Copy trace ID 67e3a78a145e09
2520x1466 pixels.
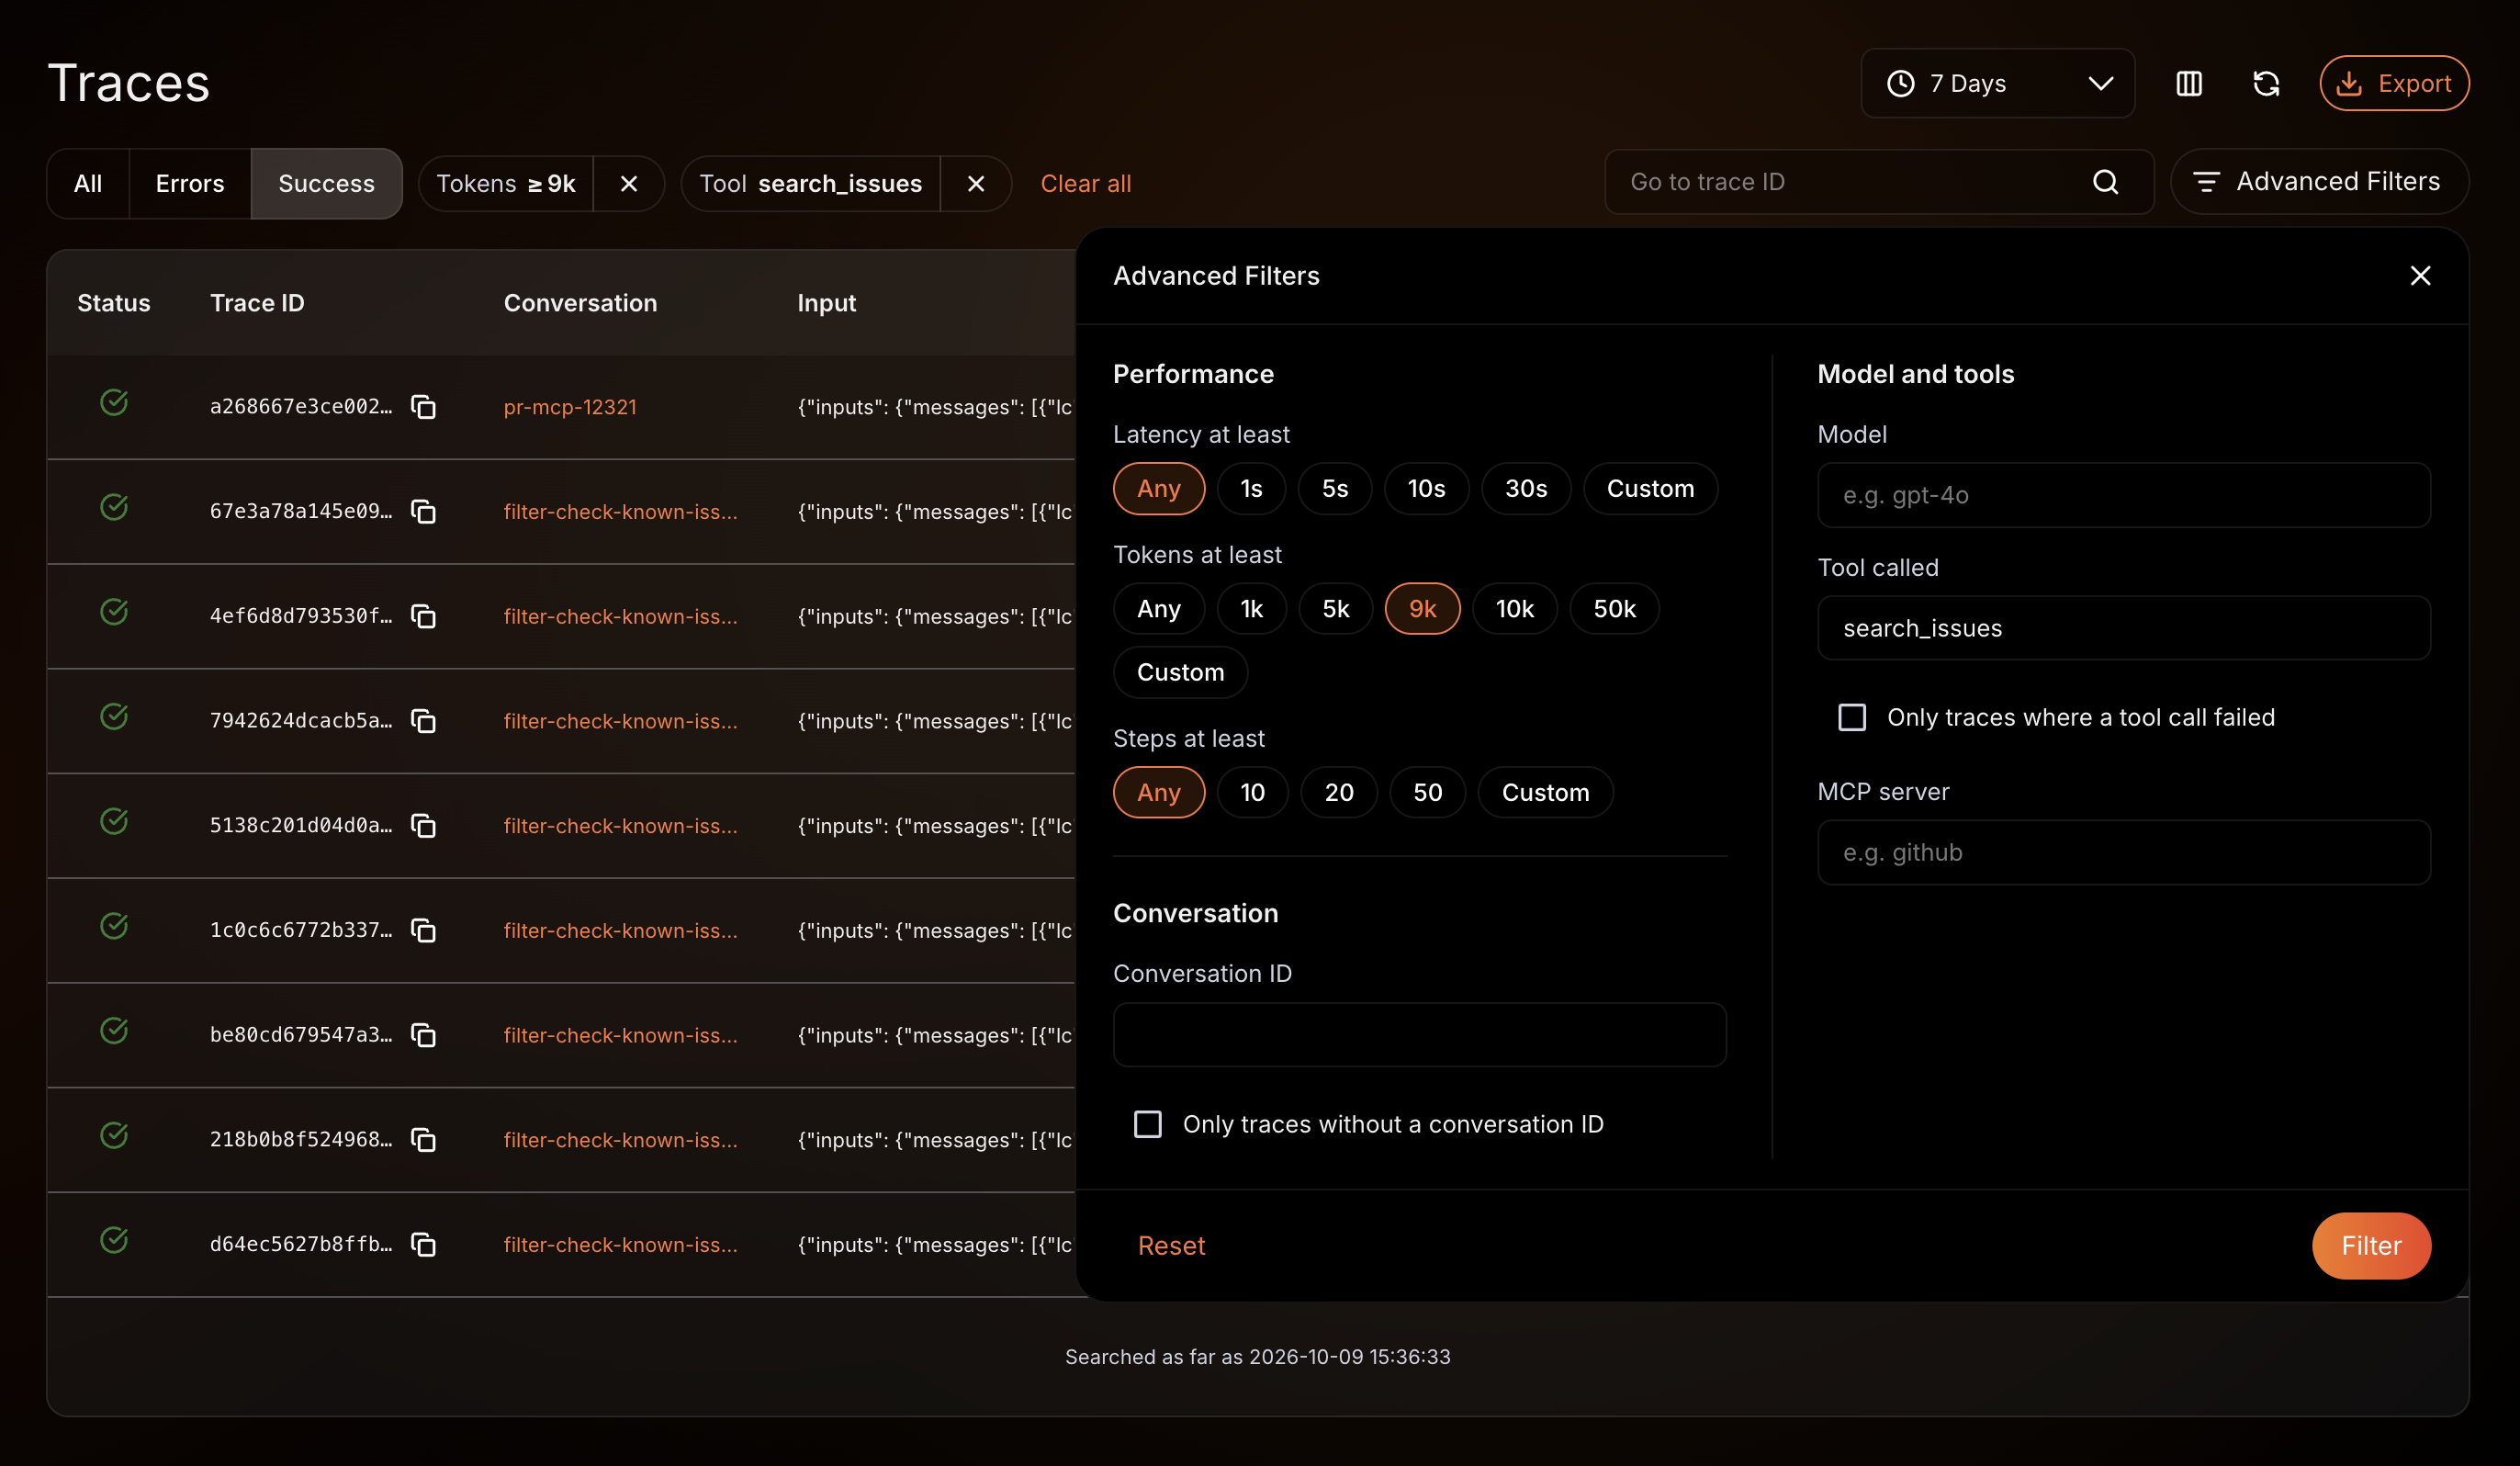(424, 512)
